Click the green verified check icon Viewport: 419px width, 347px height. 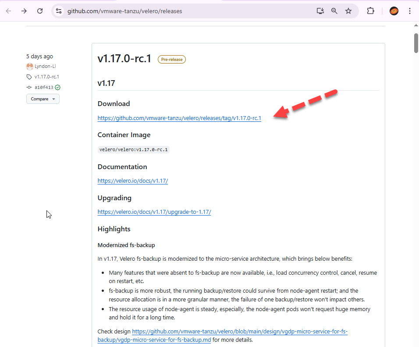click(x=58, y=88)
